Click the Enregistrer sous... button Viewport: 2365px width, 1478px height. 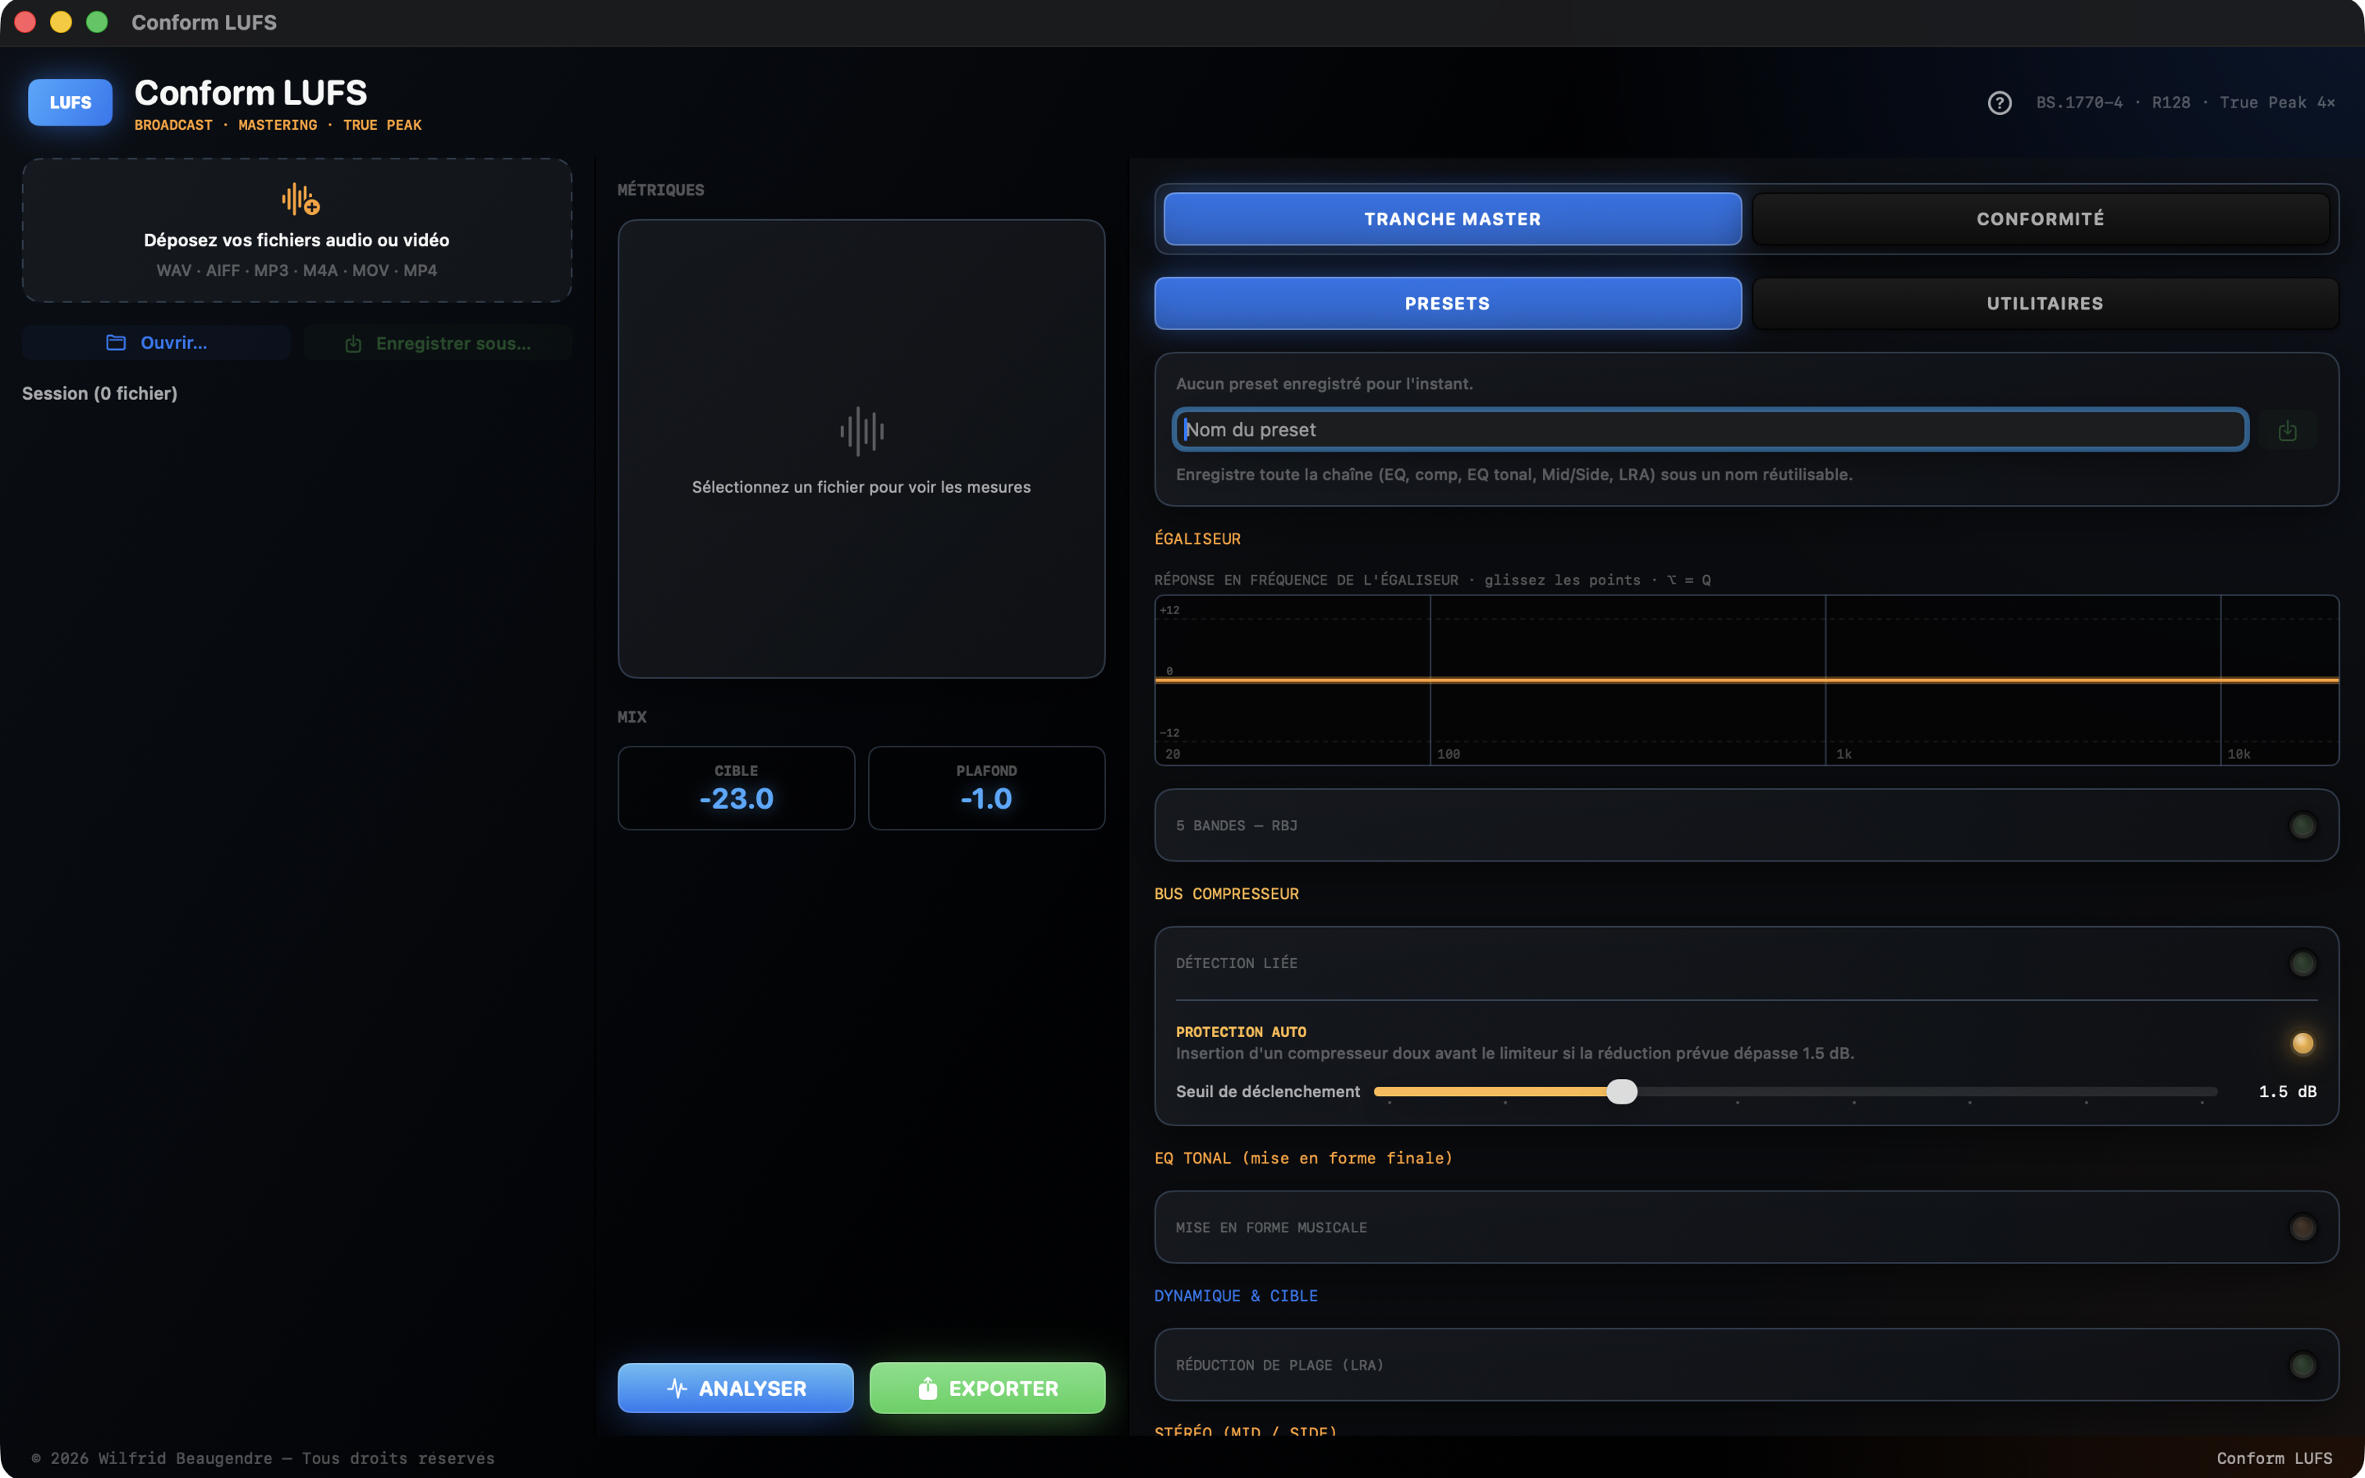[x=438, y=344]
